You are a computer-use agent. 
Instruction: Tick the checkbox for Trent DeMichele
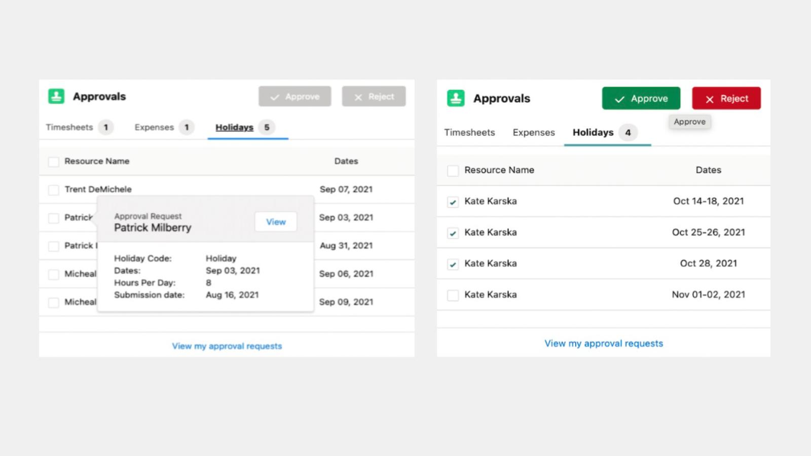coord(54,190)
